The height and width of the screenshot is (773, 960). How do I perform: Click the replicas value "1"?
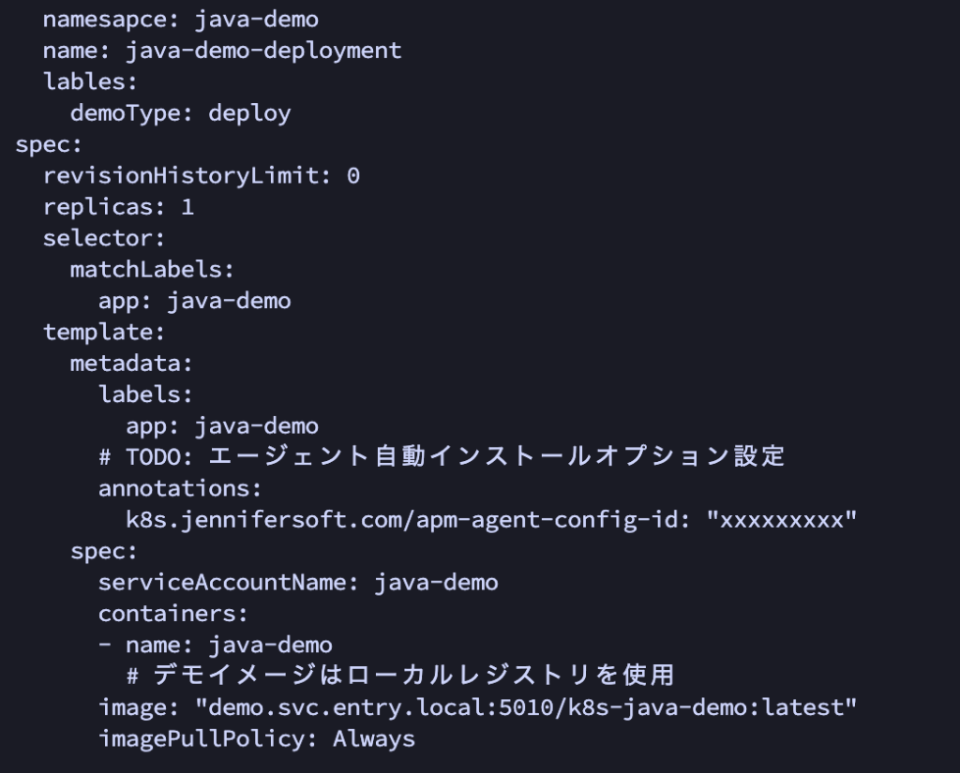(187, 207)
